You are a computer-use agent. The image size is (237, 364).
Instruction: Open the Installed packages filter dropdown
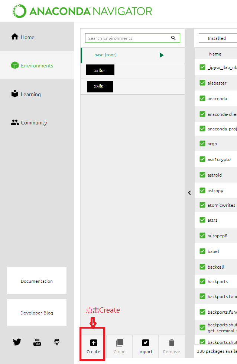click(218, 38)
